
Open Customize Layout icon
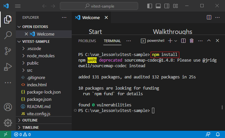tap(176, 6)
